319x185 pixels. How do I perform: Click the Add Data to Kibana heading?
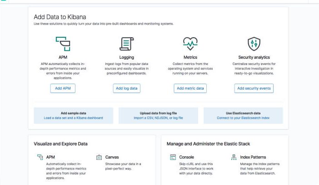[x=60, y=17]
